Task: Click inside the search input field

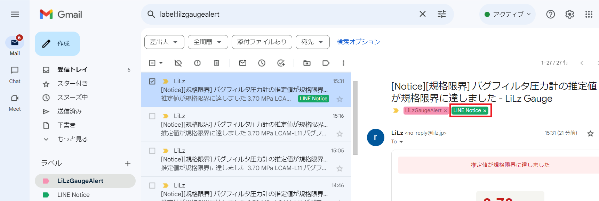Action: coord(285,14)
